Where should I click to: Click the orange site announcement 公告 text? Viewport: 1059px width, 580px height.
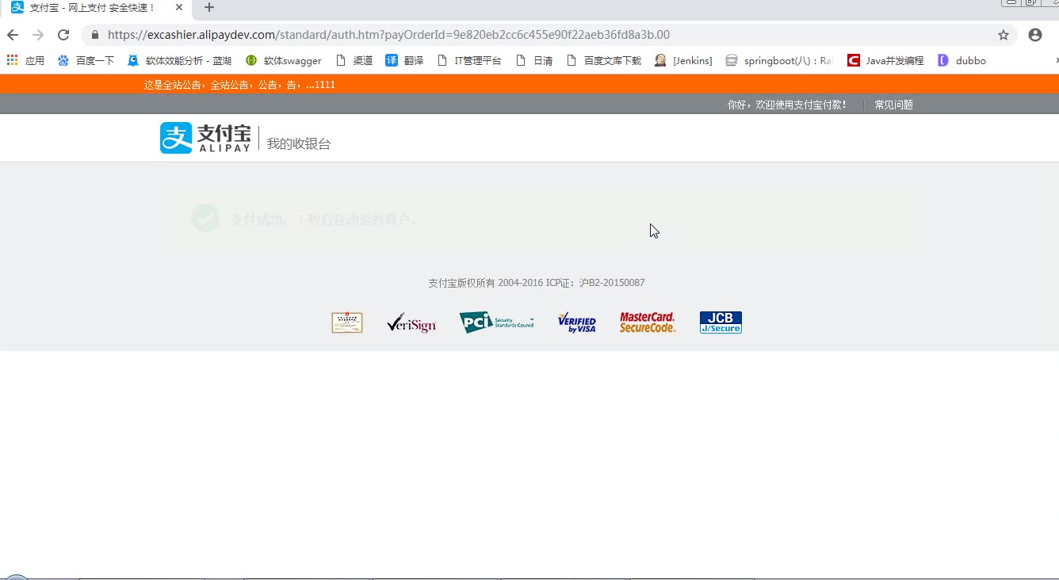[239, 84]
